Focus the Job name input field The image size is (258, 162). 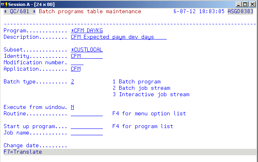coord(86,133)
